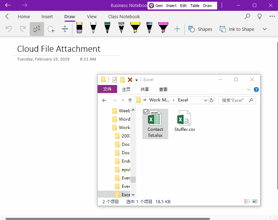Switch to large icons view

click(255, 201)
